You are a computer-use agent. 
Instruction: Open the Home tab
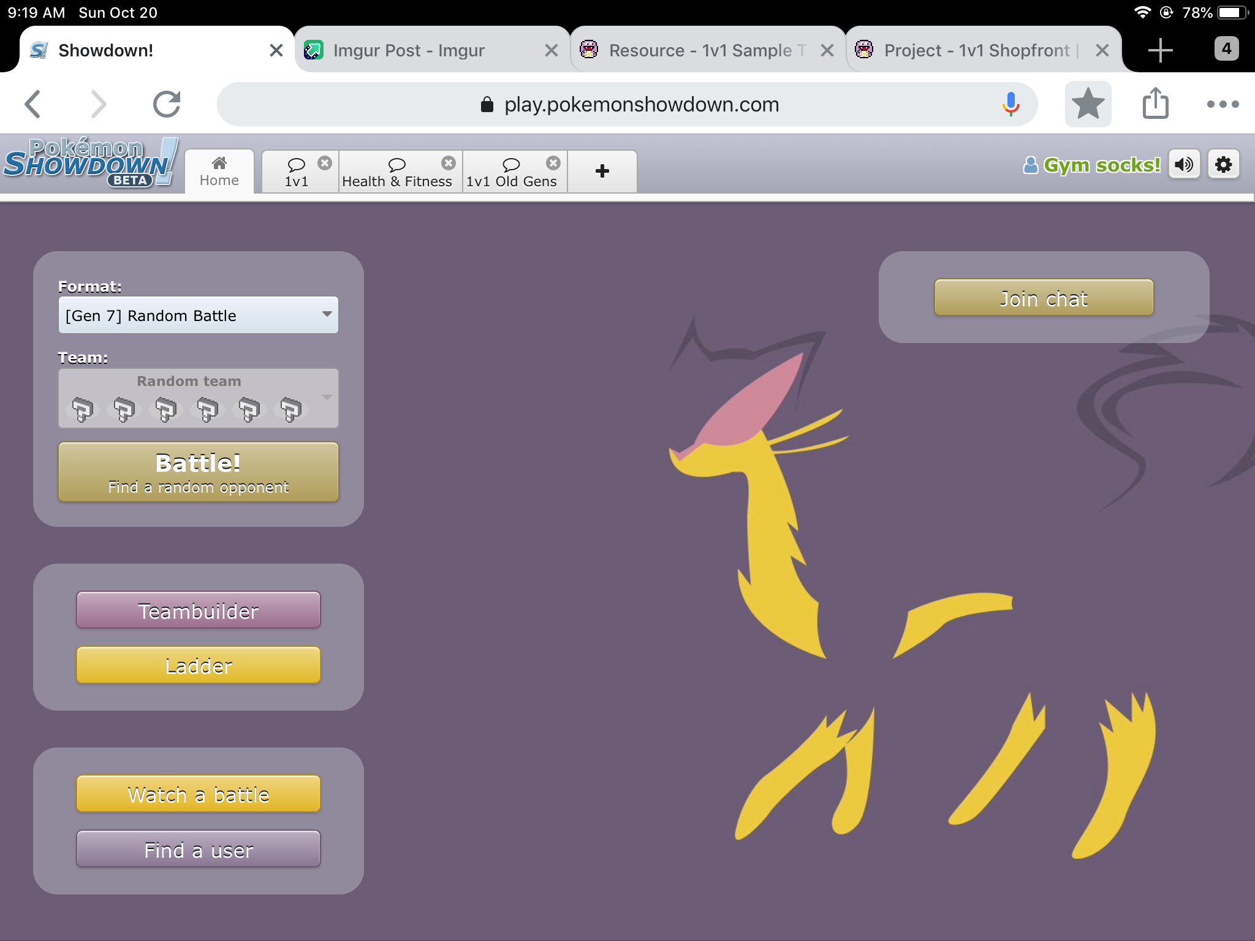coord(219,172)
